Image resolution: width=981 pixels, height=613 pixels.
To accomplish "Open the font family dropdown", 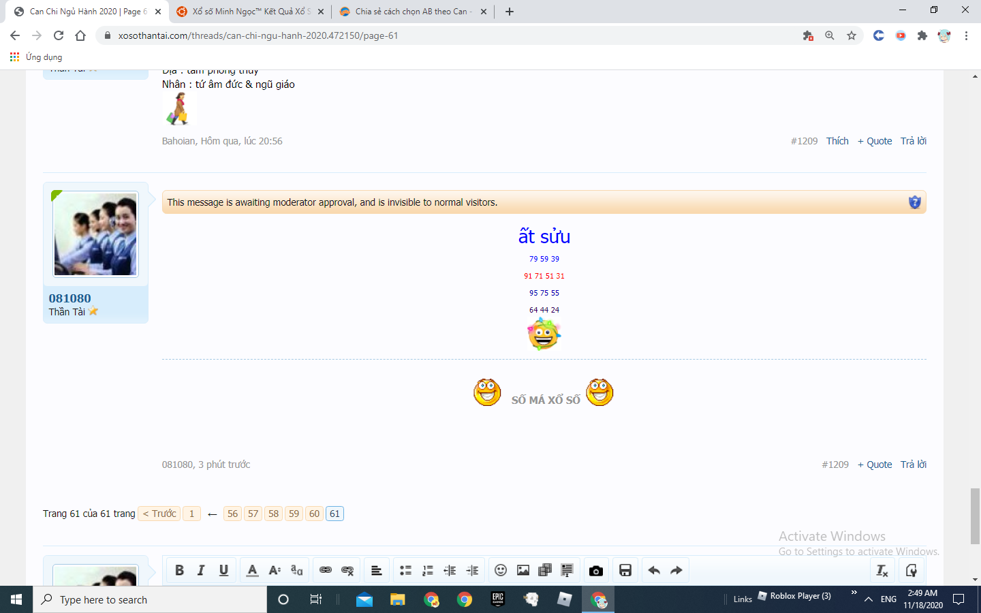I will 297,570.
